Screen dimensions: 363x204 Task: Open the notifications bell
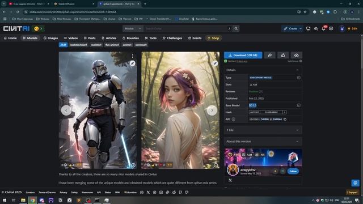tap(323, 29)
